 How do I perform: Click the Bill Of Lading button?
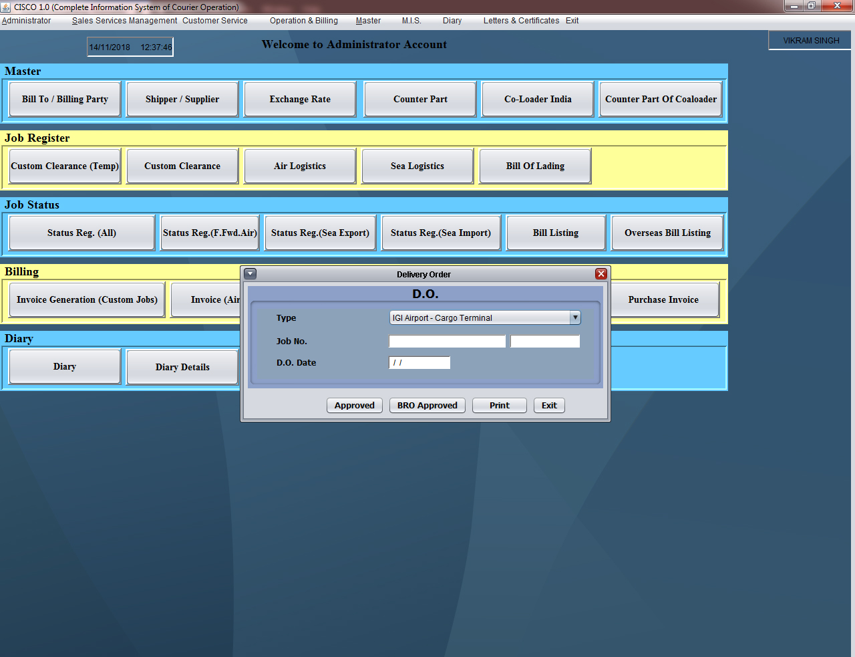tap(535, 166)
